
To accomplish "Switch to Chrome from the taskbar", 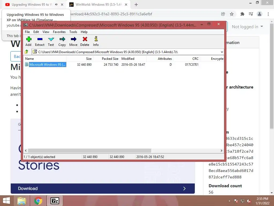I will (38, 201).
